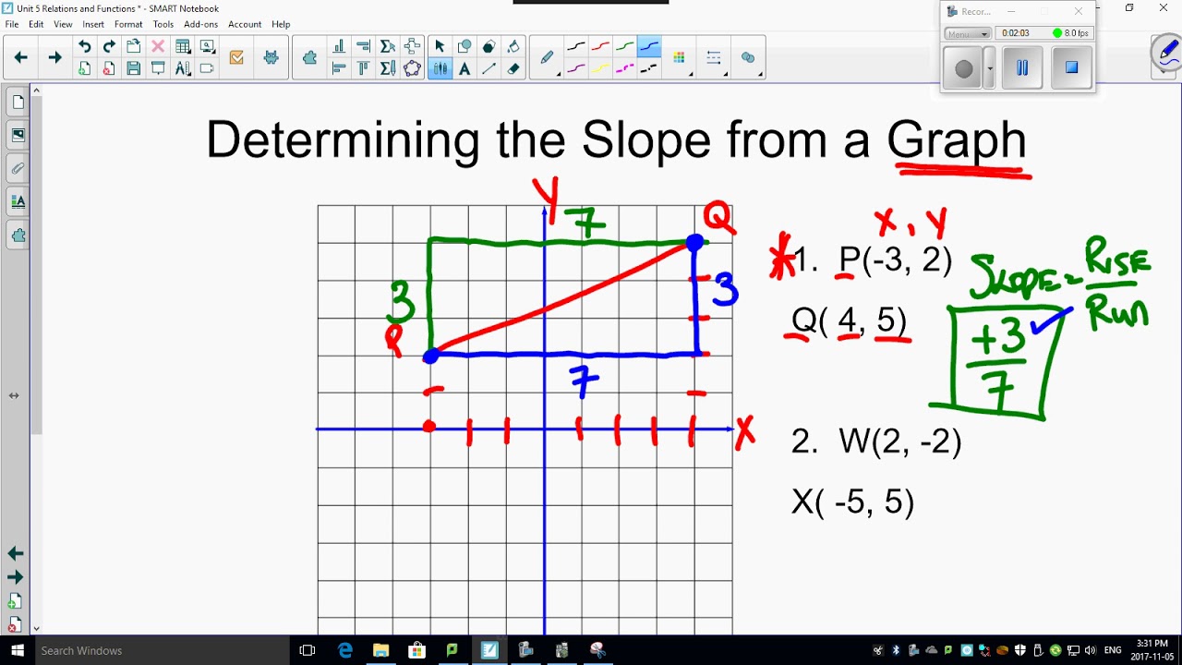The height and width of the screenshot is (665, 1182).
Task: Open the Add-ons menu
Action: (201, 24)
